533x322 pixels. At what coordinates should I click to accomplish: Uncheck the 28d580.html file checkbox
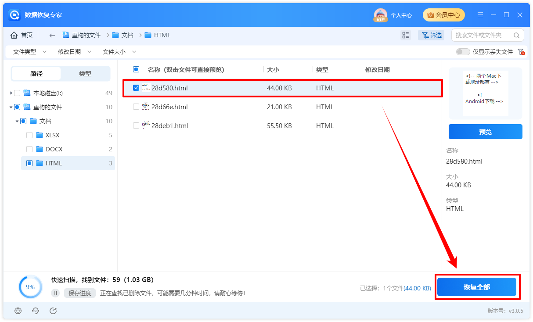136,88
